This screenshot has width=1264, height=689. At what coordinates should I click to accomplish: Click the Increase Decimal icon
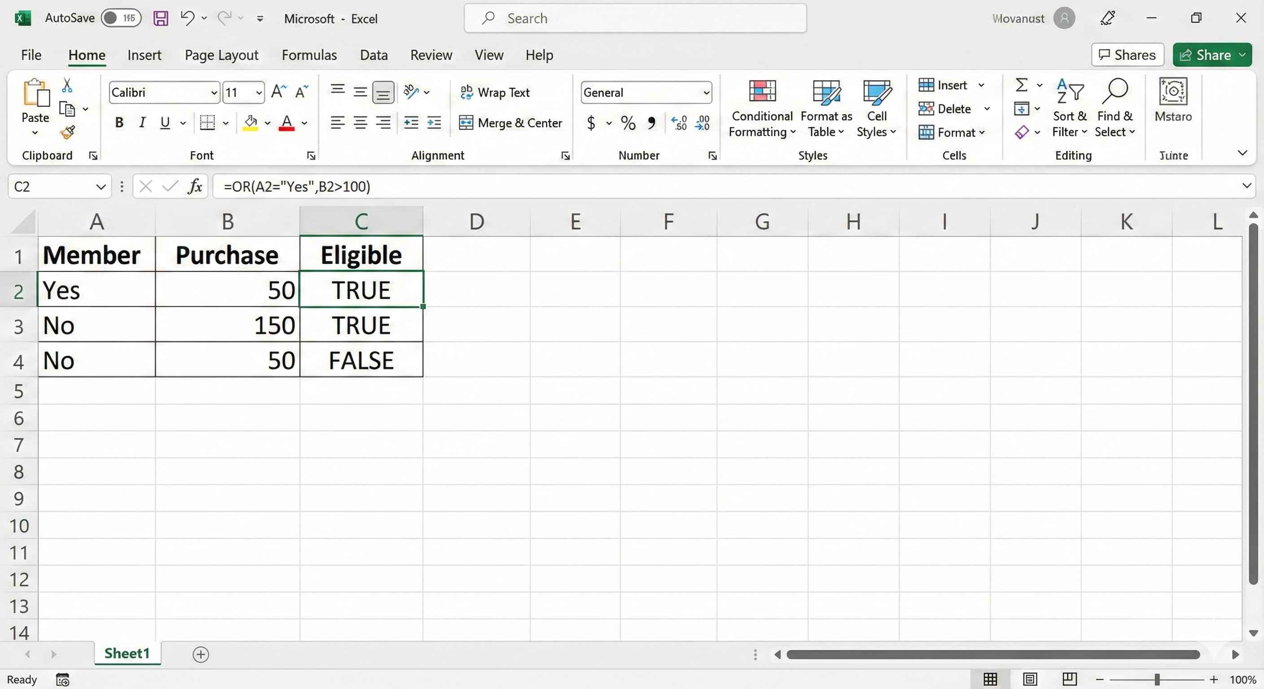pyautogui.click(x=679, y=123)
